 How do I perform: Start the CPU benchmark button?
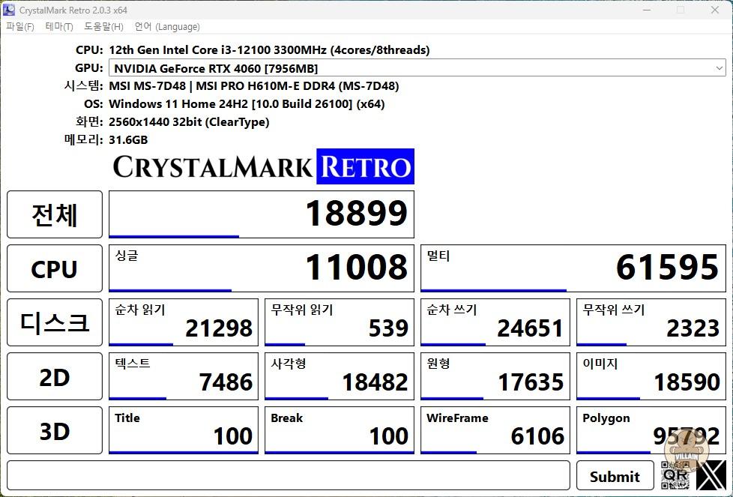point(55,268)
